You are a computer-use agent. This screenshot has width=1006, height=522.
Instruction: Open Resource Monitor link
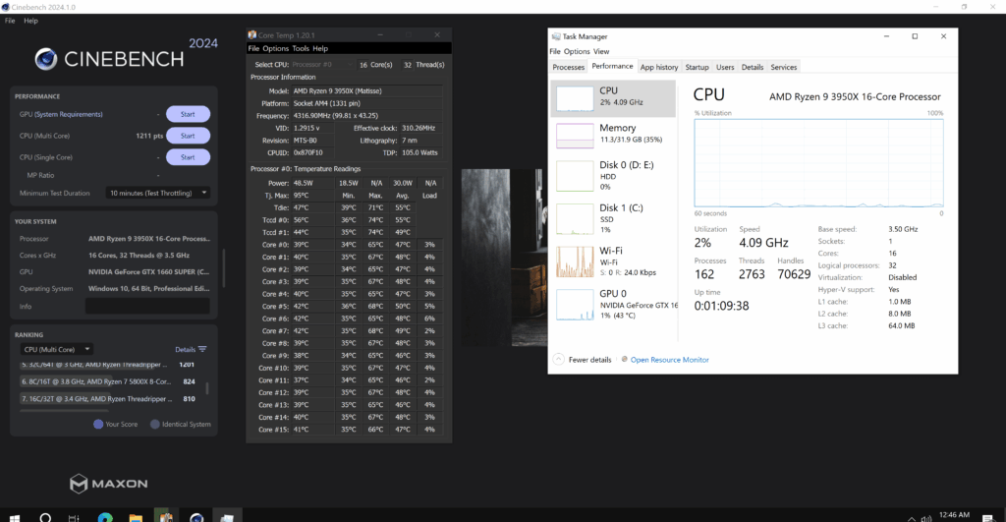(x=669, y=360)
